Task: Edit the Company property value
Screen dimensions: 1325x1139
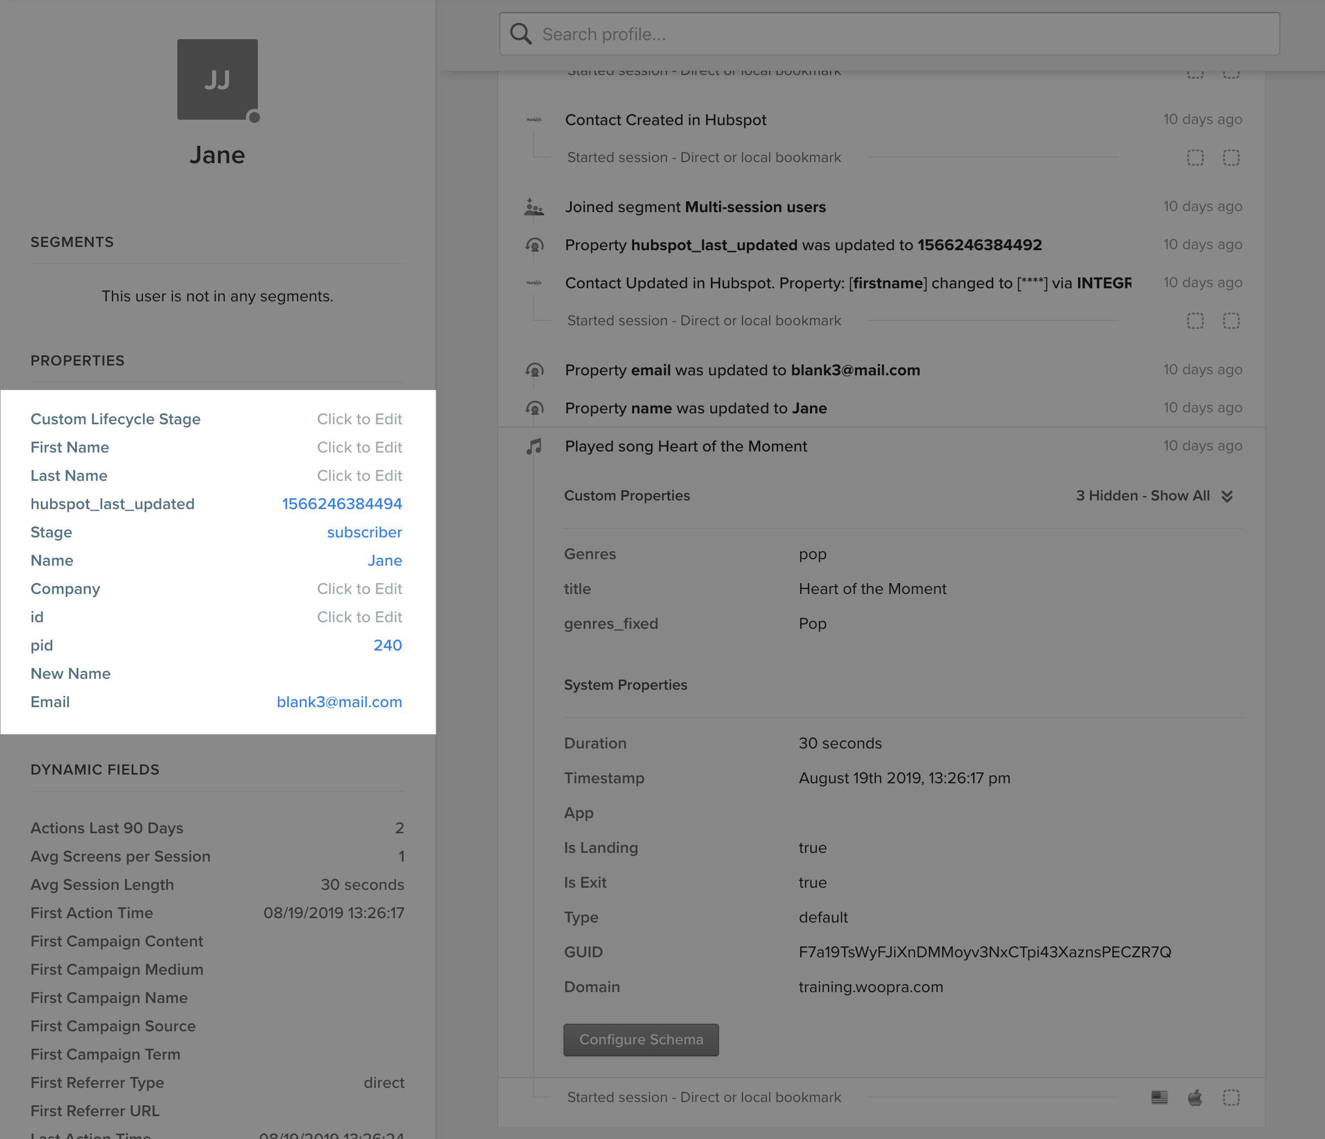Action: point(360,589)
